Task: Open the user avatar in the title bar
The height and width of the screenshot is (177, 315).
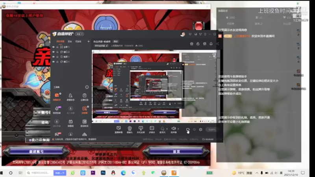Action: pyautogui.click(x=183, y=34)
